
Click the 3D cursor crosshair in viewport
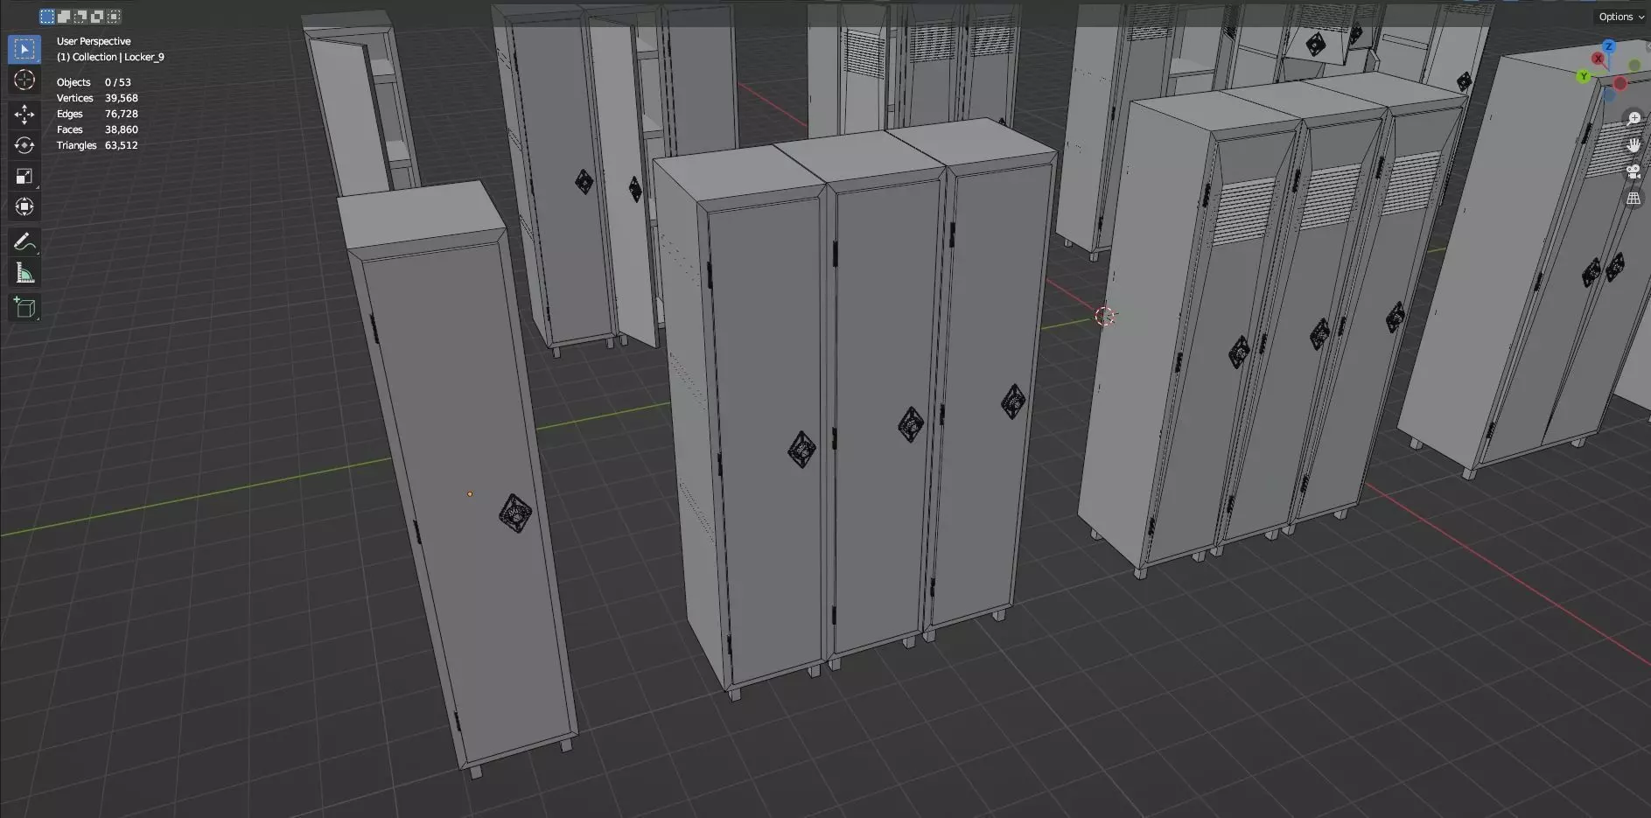1105,316
